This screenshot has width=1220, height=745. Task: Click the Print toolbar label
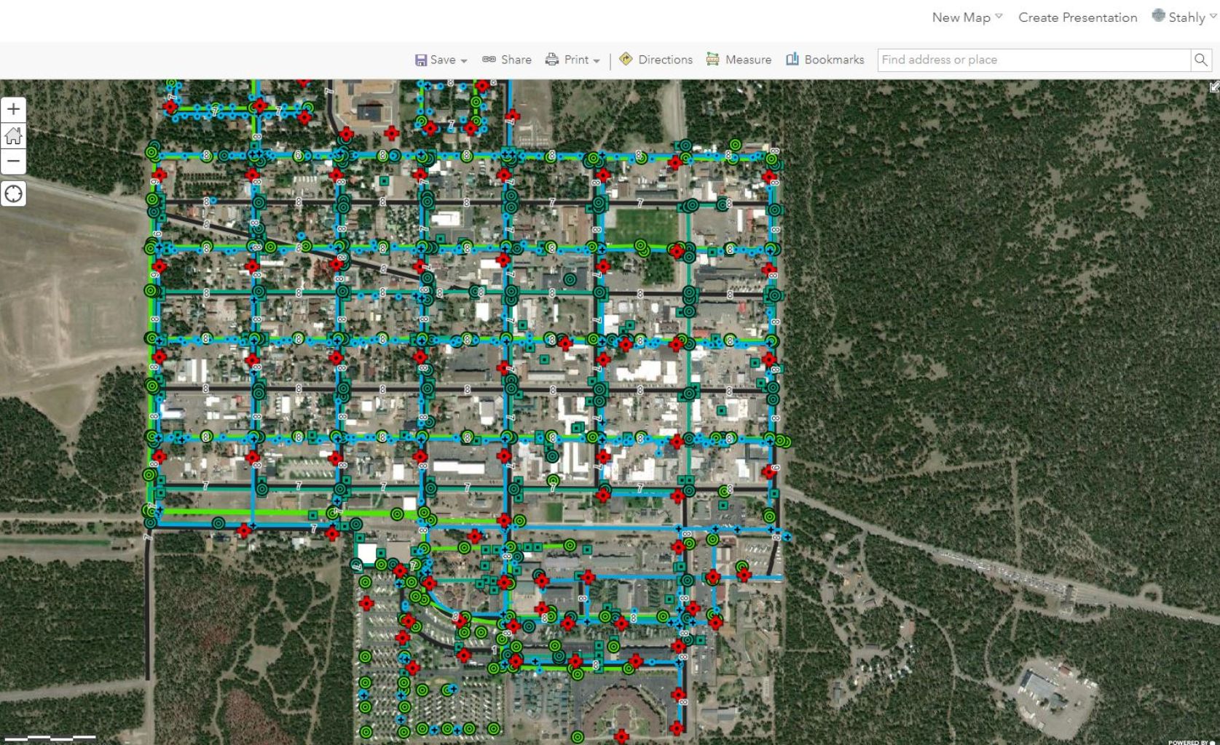[576, 60]
